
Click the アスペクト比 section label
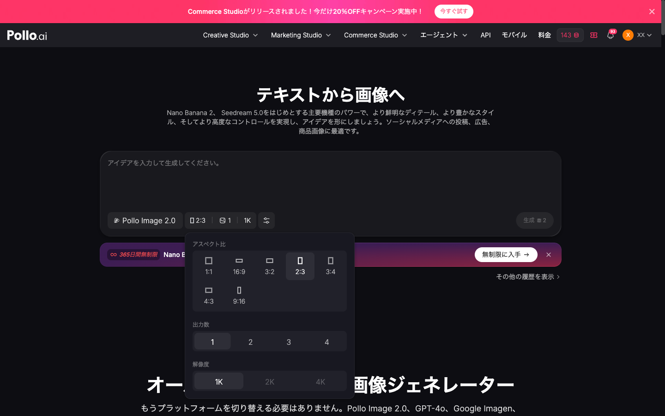tap(209, 244)
